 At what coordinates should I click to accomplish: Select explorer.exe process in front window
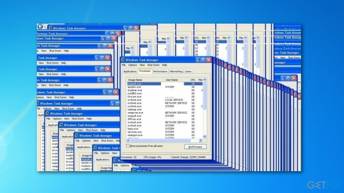[x=135, y=90]
